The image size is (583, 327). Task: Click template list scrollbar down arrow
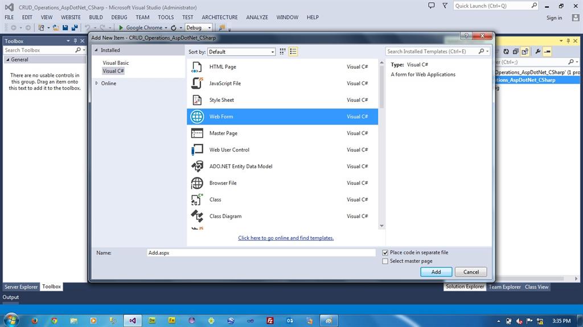coord(381,226)
